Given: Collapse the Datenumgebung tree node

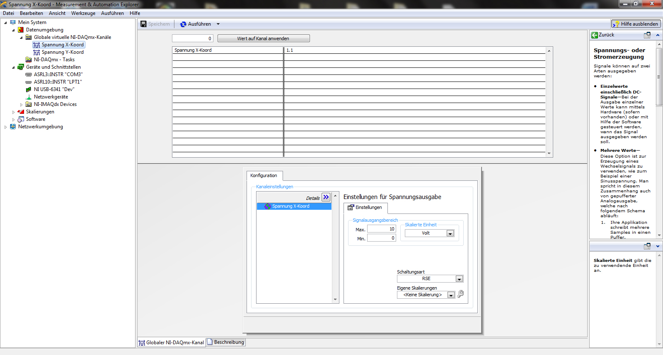Looking at the screenshot, I should click(x=13, y=30).
